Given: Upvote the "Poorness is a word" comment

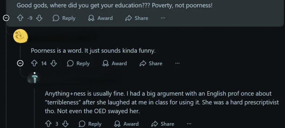Looking at the screenshot, I should [34, 63].
